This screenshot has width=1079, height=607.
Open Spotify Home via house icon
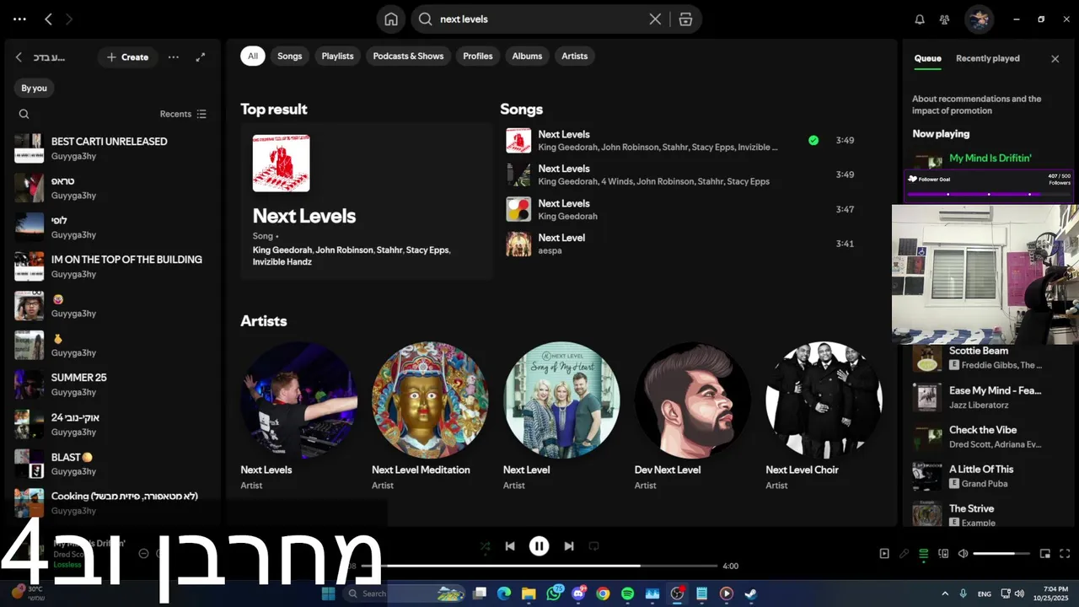click(x=391, y=19)
